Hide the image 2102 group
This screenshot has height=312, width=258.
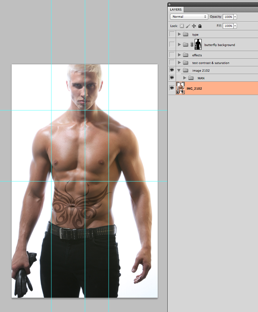[x=172, y=70]
